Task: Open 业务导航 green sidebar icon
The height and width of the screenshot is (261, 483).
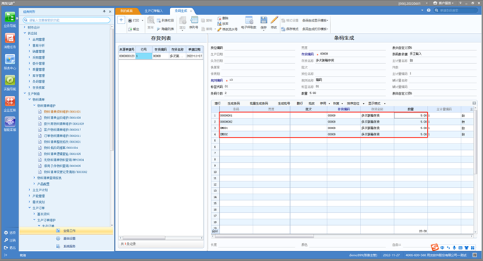Action: point(10,17)
